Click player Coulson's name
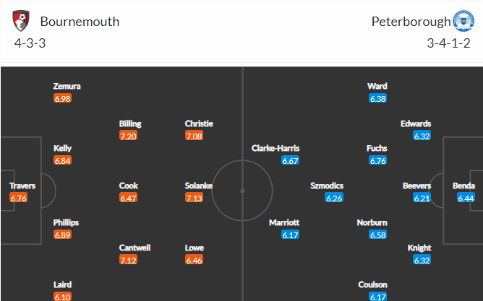This screenshot has height=301, width=483. tap(372, 284)
